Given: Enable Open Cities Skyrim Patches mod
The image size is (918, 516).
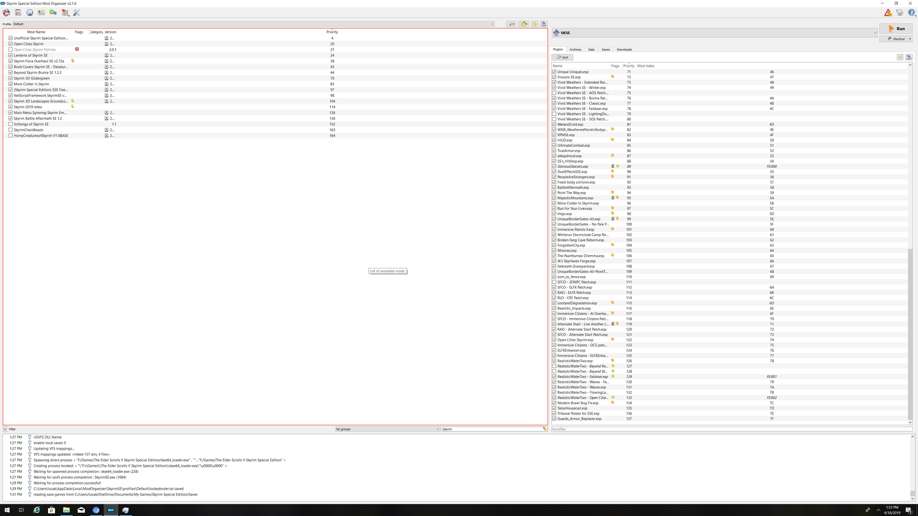Looking at the screenshot, I should point(11,49).
